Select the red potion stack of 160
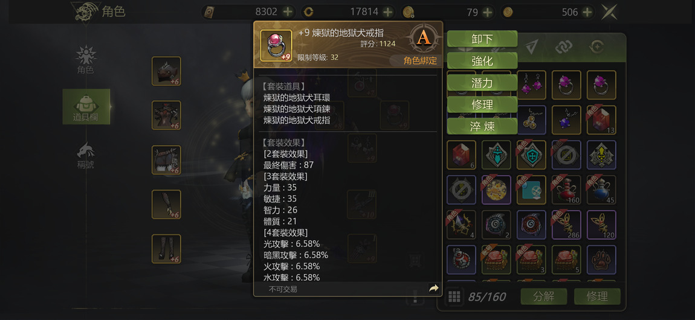This screenshot has height=320, width=695. (566, 190)
